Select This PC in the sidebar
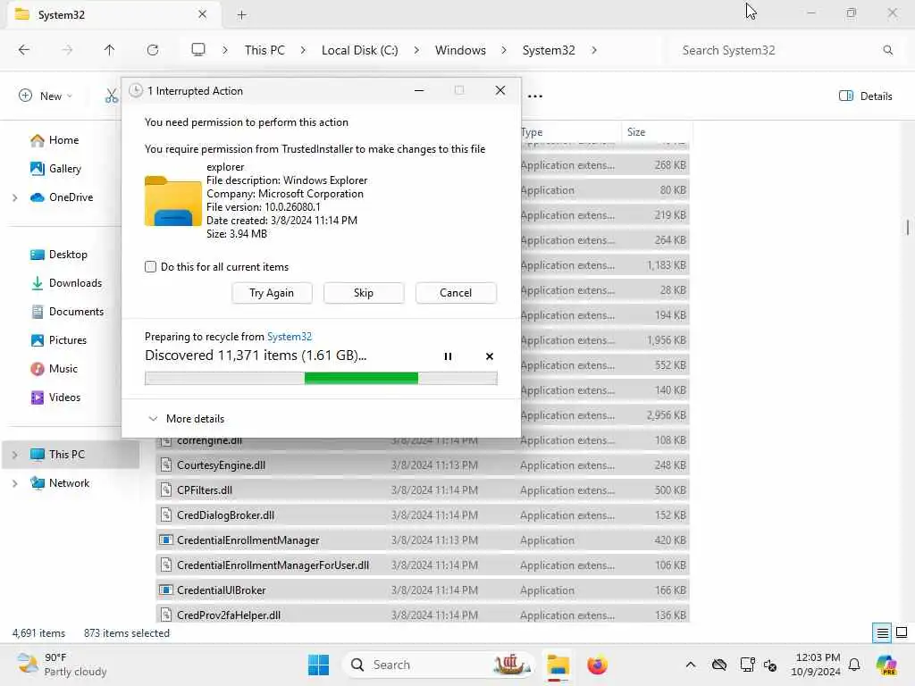Image resolution: width=915 pixels, height=686 pixels. point(66,455)
